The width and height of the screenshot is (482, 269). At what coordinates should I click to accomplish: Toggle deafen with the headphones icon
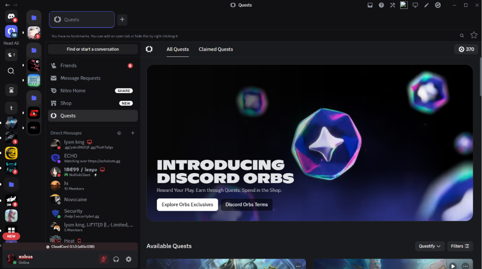116,259
